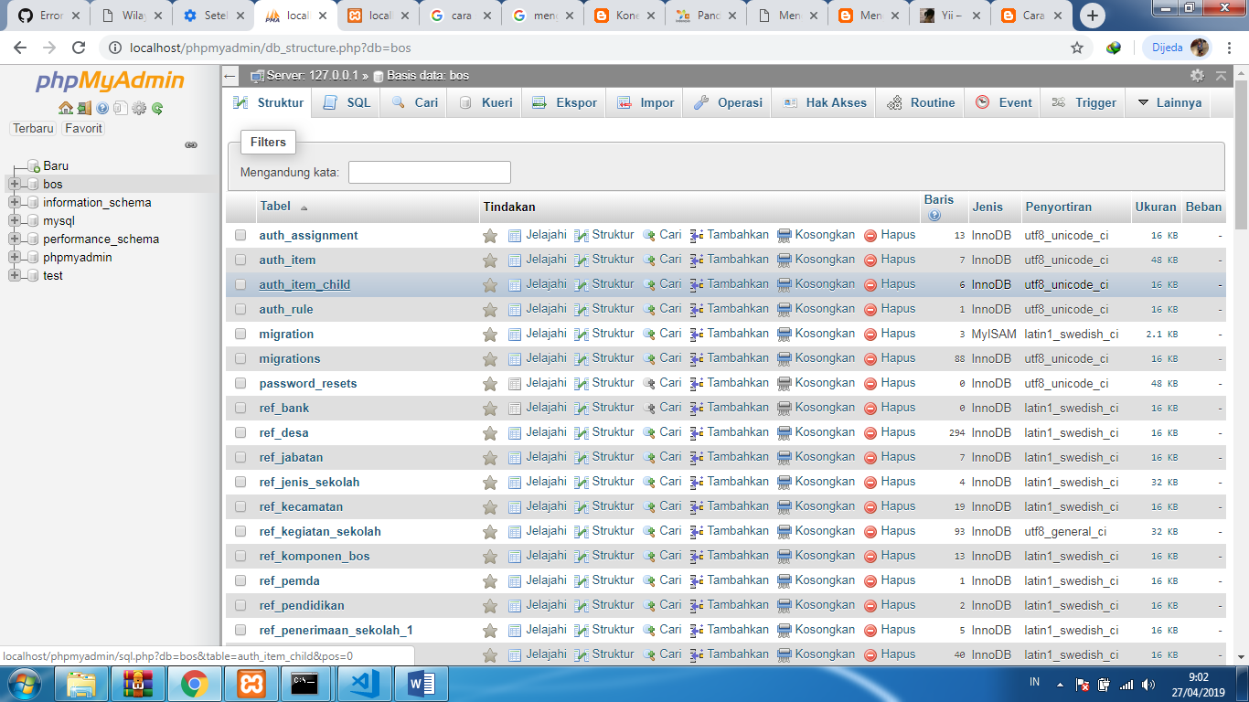The image size is (1249, 702).
Task: Click Jelajahi for the ref_desa table
Action: [x=545, y=431]
